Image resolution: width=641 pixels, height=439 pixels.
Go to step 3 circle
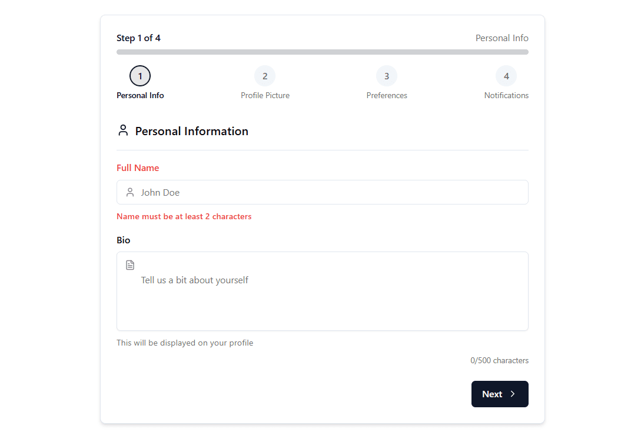(387, 76)
